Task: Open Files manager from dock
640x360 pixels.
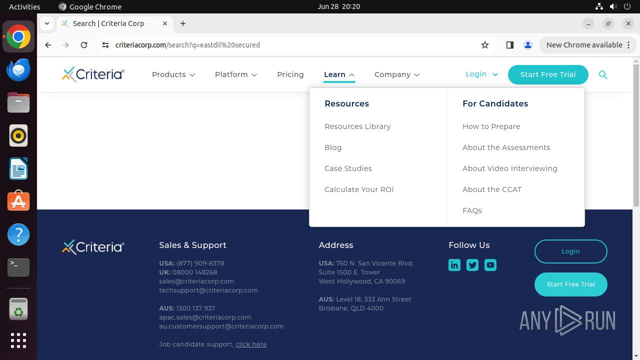Action: tap(18, 102)
